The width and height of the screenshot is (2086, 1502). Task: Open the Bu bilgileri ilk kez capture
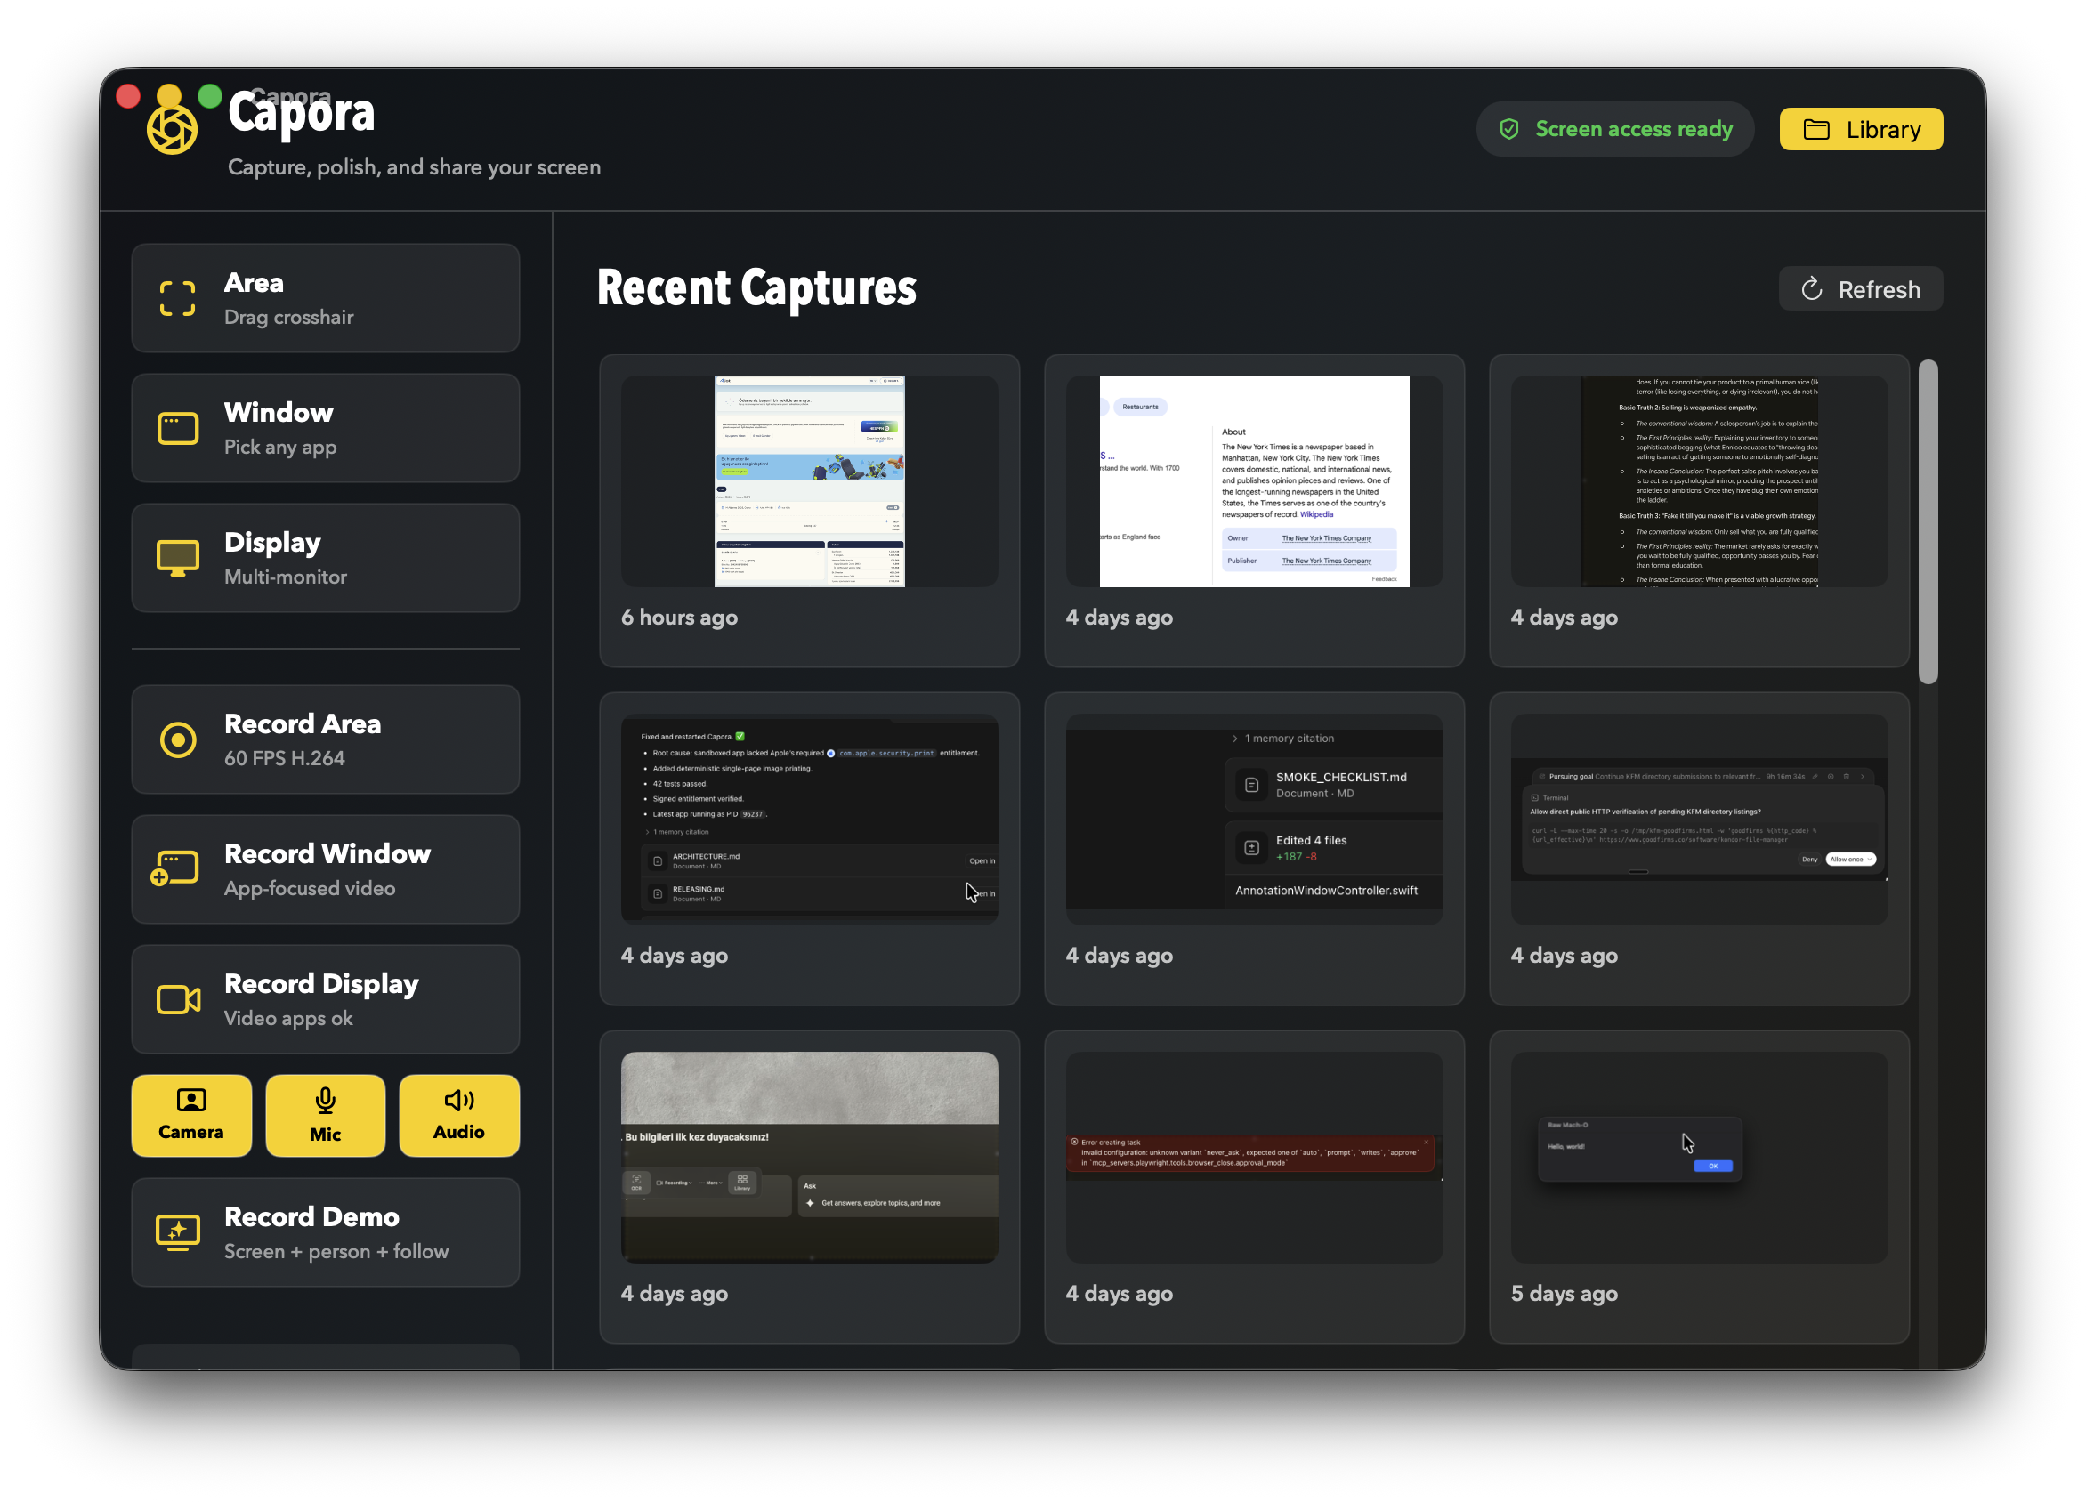(x=809, y=1186)
